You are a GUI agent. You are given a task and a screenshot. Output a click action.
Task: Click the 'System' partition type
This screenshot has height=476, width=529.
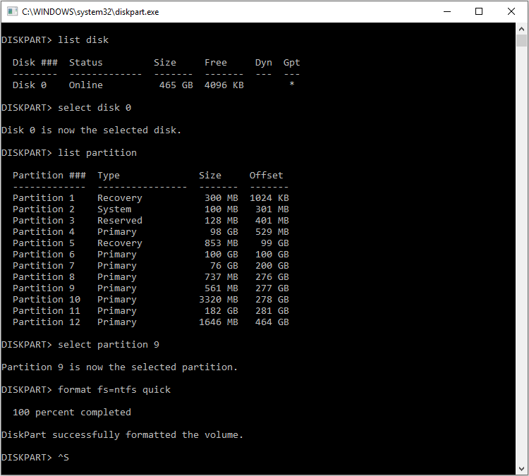pyautogui.click(x=114, y=209)
